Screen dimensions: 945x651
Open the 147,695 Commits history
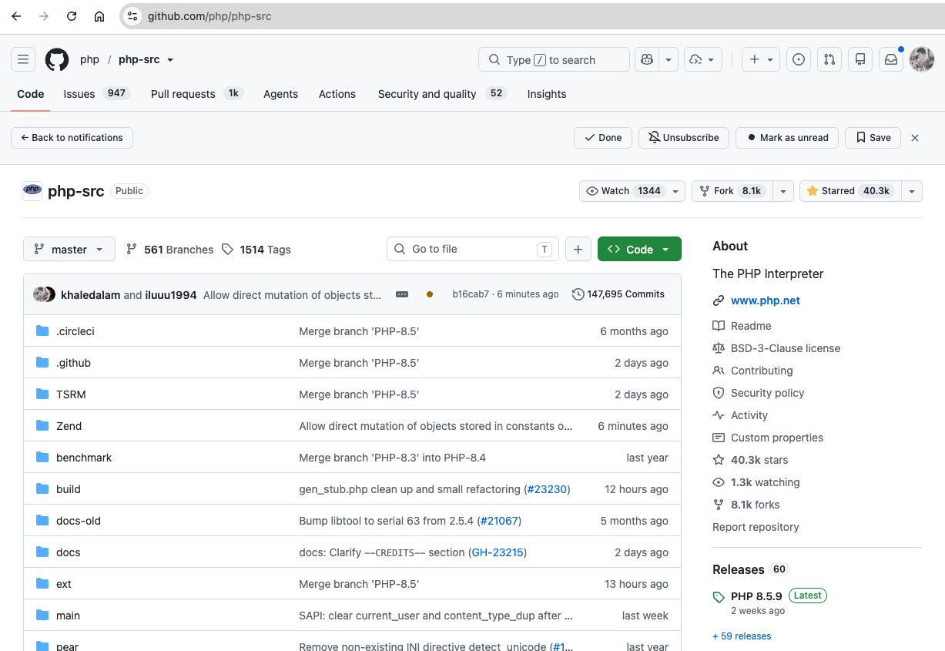(x=618, y=294)
